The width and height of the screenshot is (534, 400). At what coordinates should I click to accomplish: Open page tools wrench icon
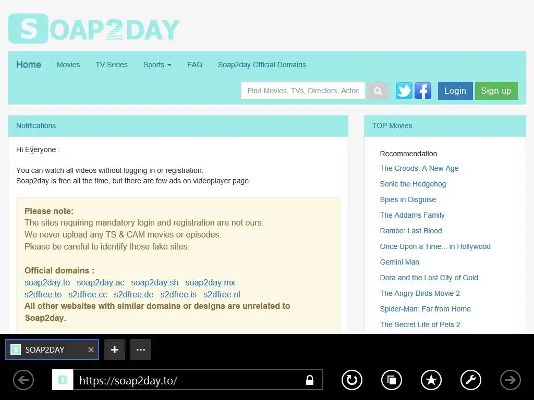pos(471,380)
